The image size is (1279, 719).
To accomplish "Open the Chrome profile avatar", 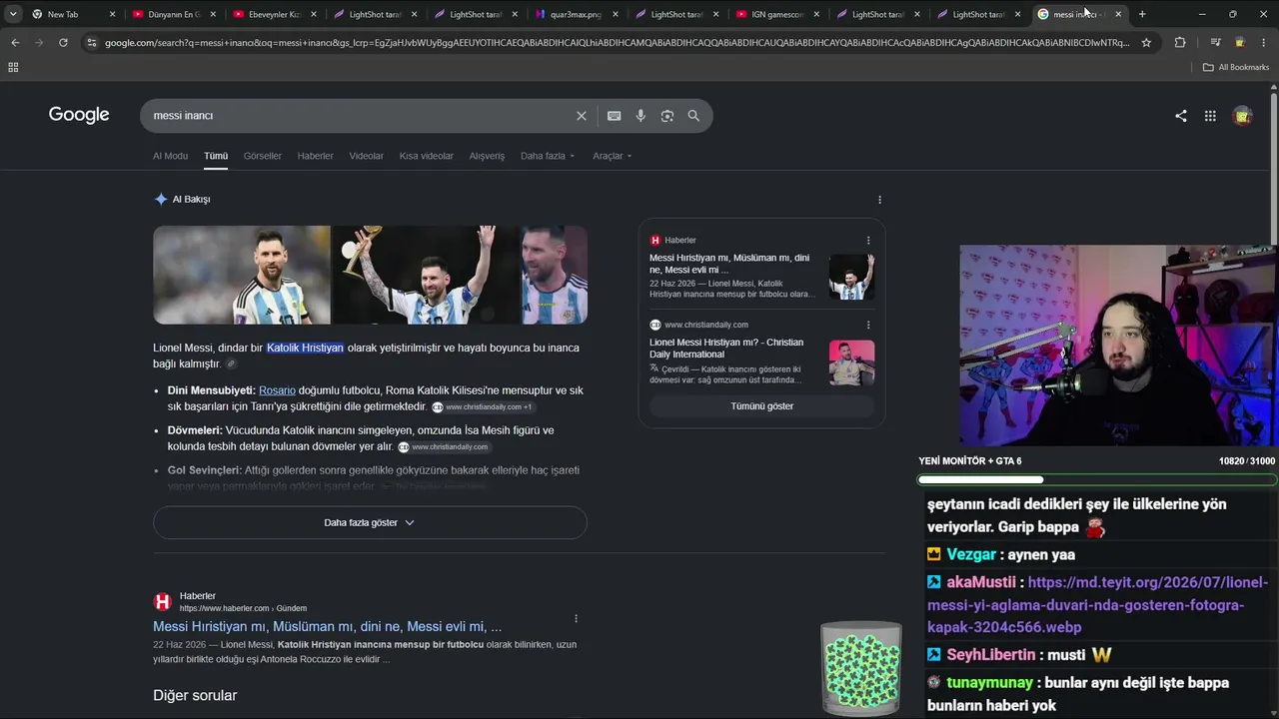I will [x=1240, y=43].
